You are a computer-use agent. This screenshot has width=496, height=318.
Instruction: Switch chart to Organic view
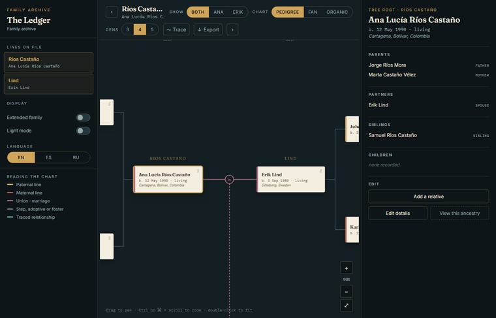click(x=337, y=12)
